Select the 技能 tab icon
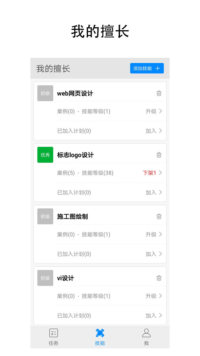This screenshot has height=356, width=200. 100,333
